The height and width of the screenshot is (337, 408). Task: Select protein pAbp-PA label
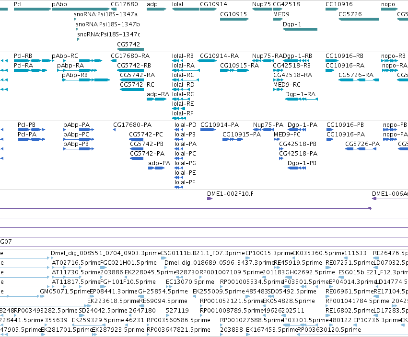pos(77,125)
